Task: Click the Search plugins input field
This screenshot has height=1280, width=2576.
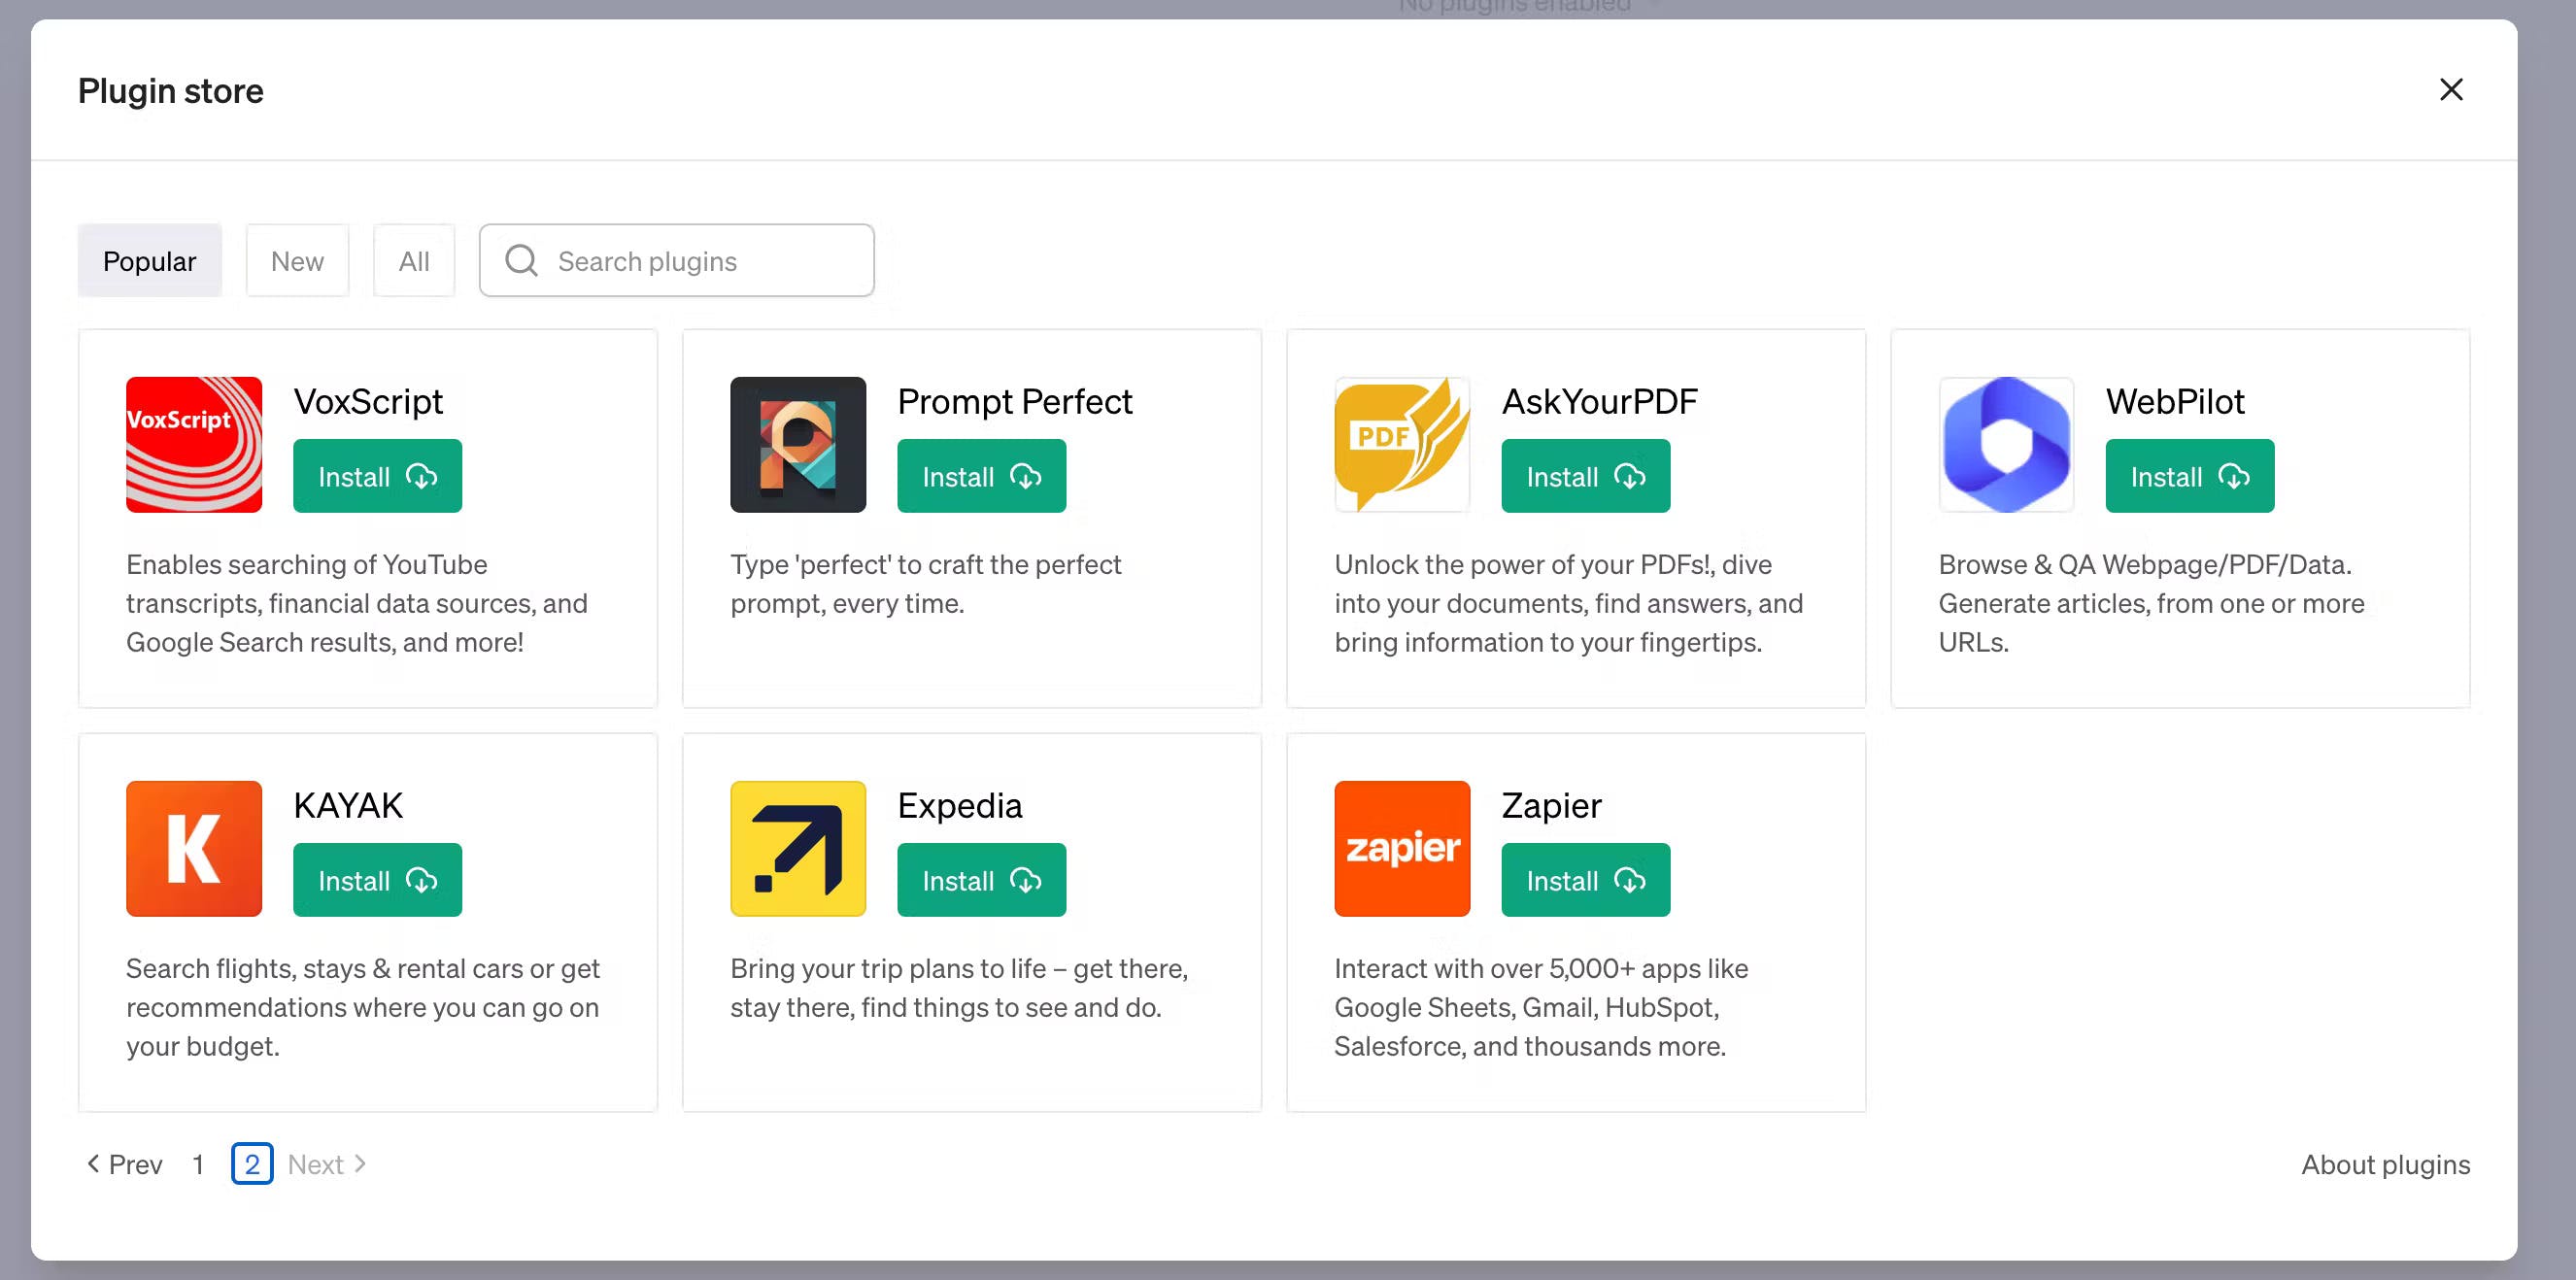Action: 677,259
